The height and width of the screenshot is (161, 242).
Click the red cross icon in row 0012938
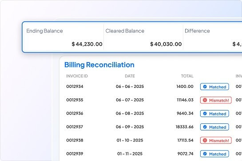click(x=205, y=140)
